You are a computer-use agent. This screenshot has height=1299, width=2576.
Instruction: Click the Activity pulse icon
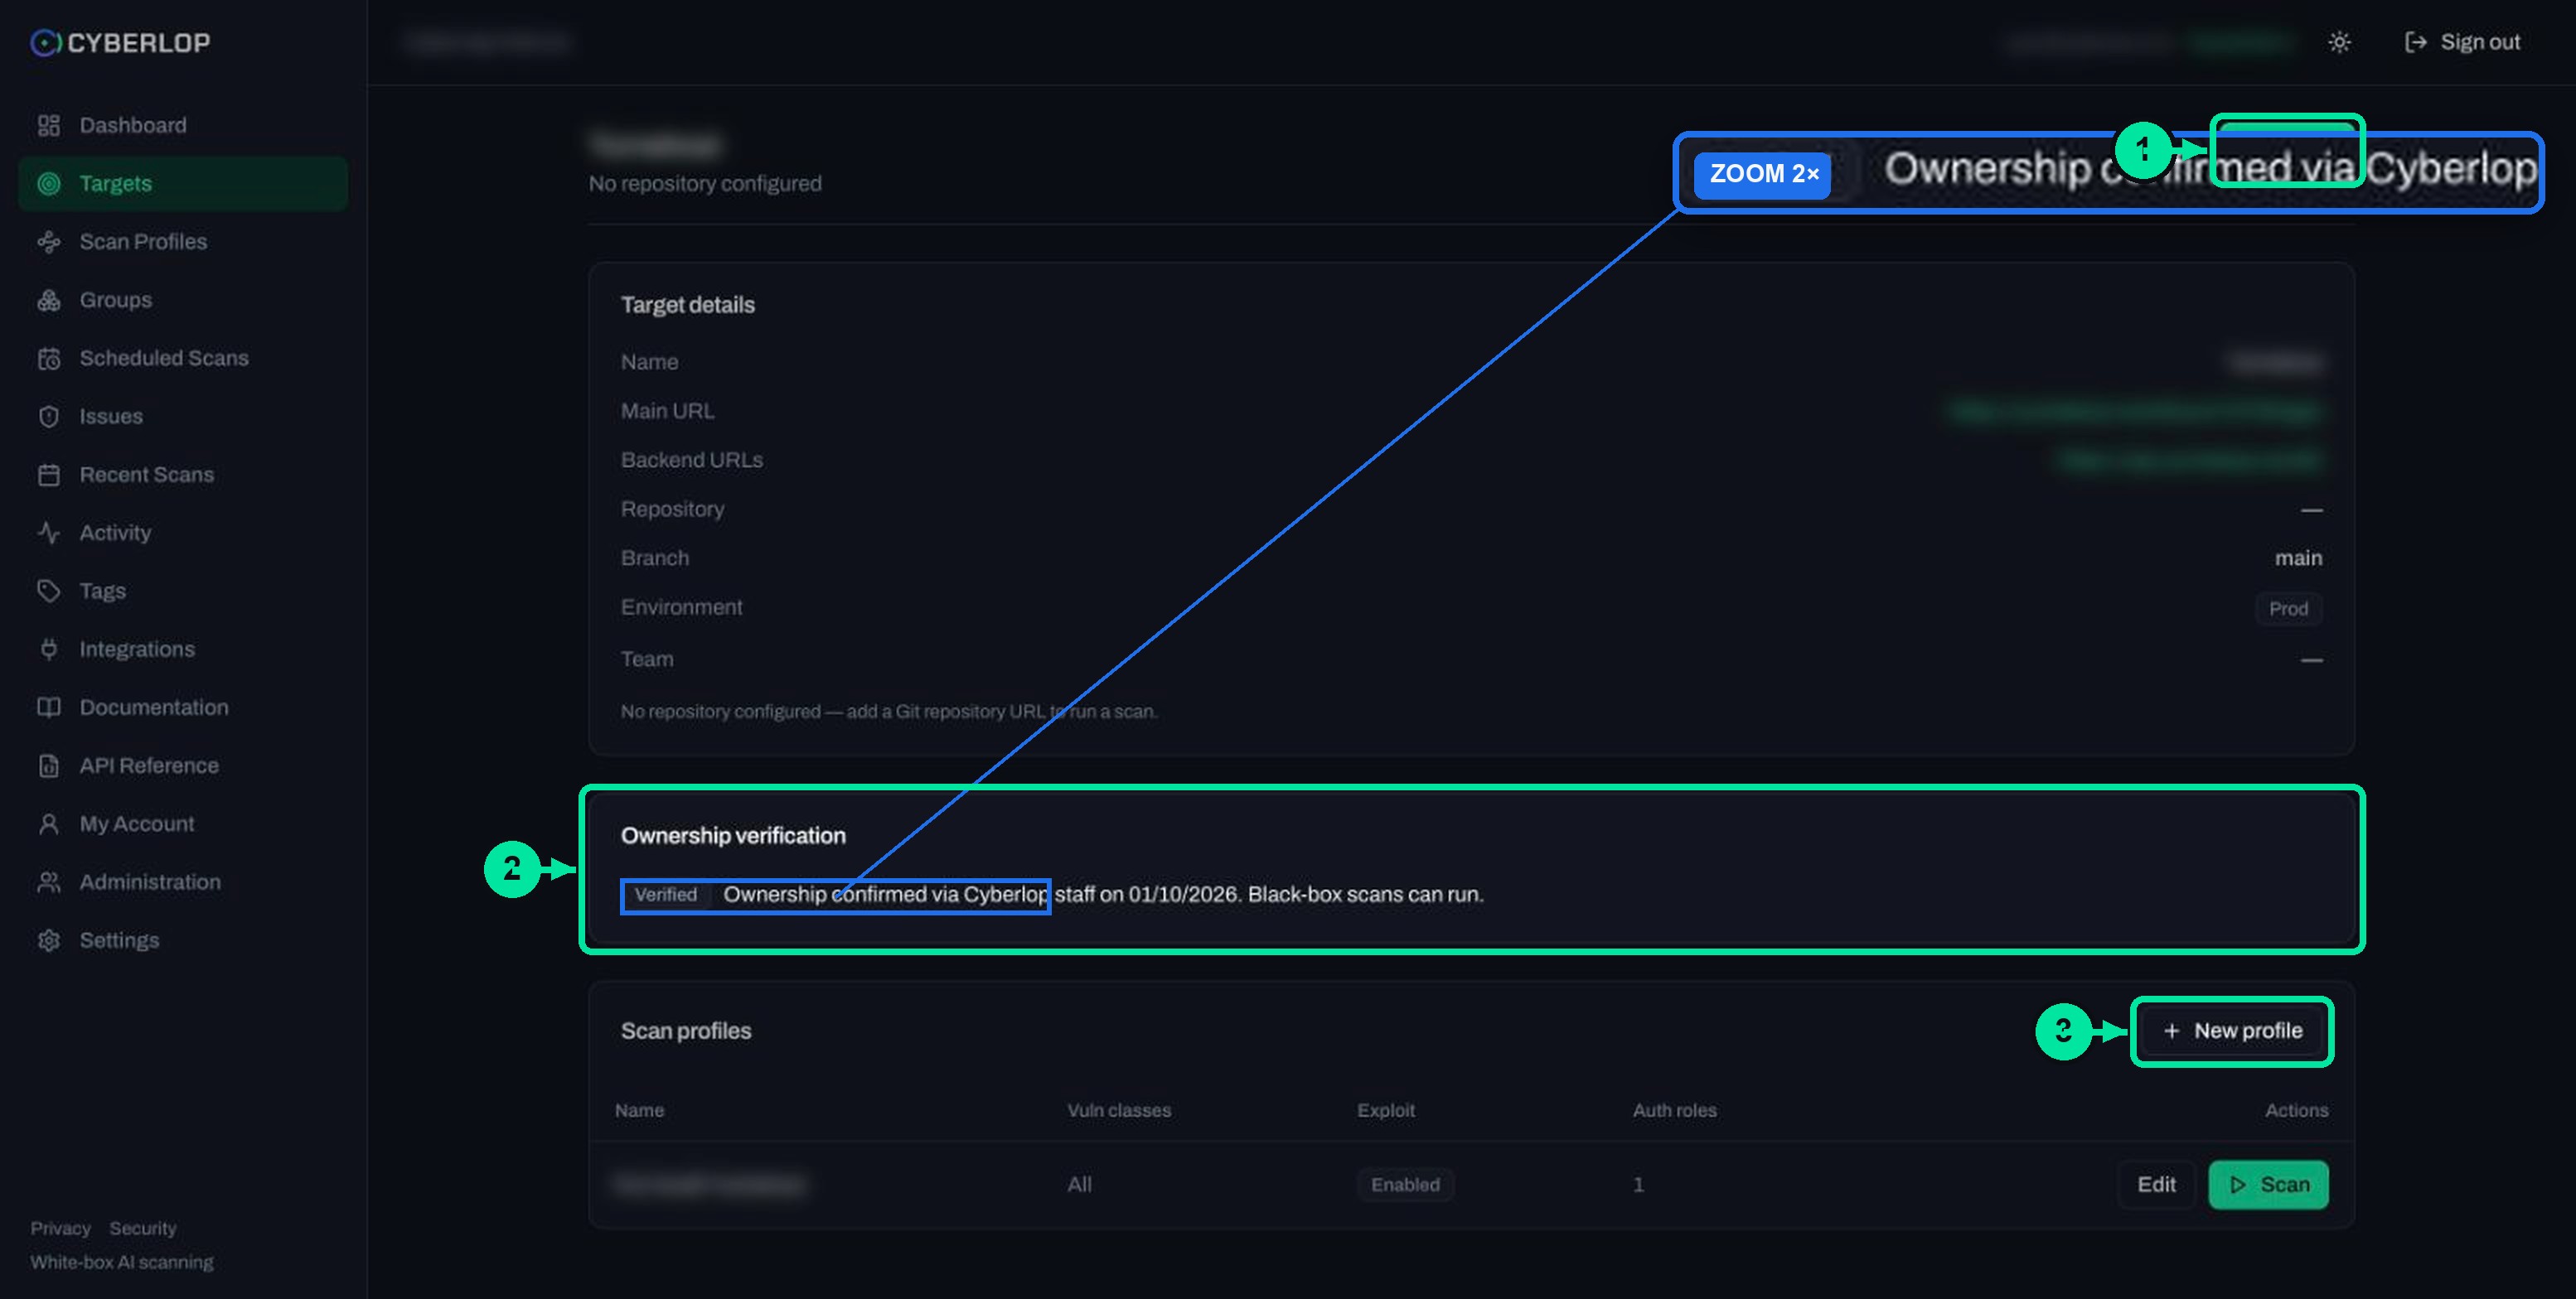[x=49, y=533]
